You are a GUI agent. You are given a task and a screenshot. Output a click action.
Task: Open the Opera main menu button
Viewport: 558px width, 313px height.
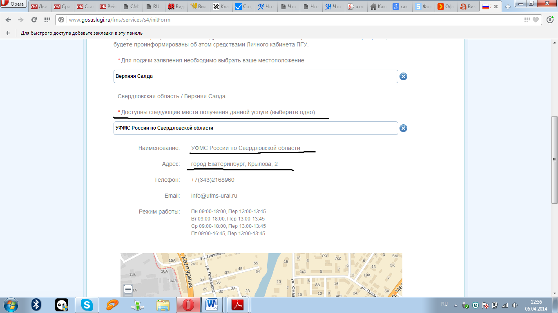[x=14, y=4]
